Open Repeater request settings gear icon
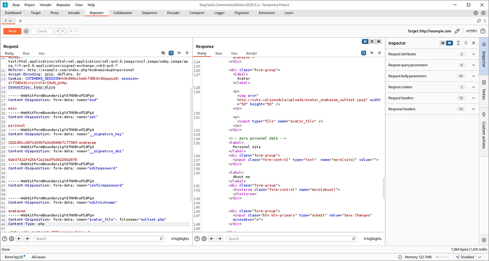 click(26, 31)
